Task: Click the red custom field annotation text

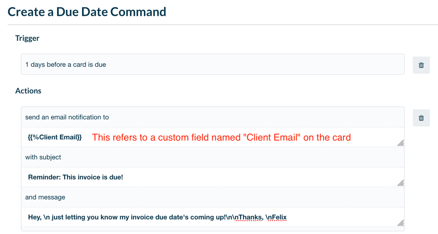Action: (x=221, y=137)
